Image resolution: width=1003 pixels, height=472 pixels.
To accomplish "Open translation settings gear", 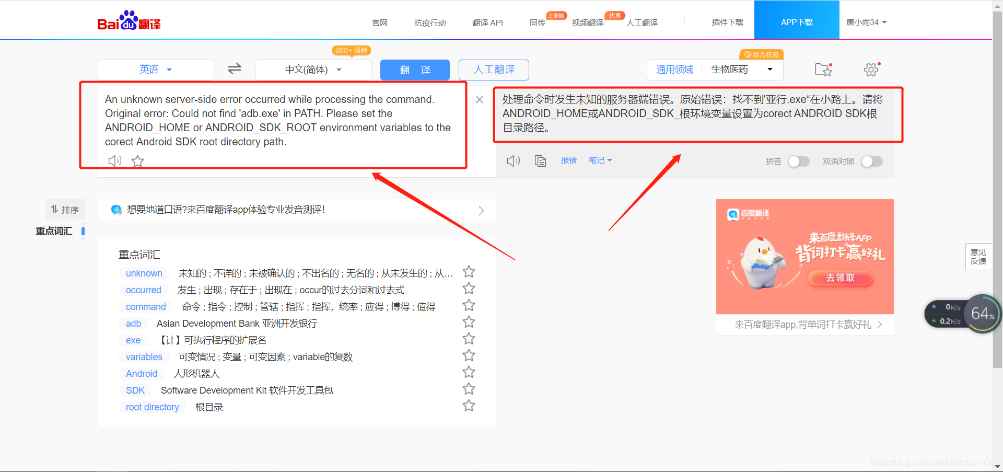I will coord(871,69).
